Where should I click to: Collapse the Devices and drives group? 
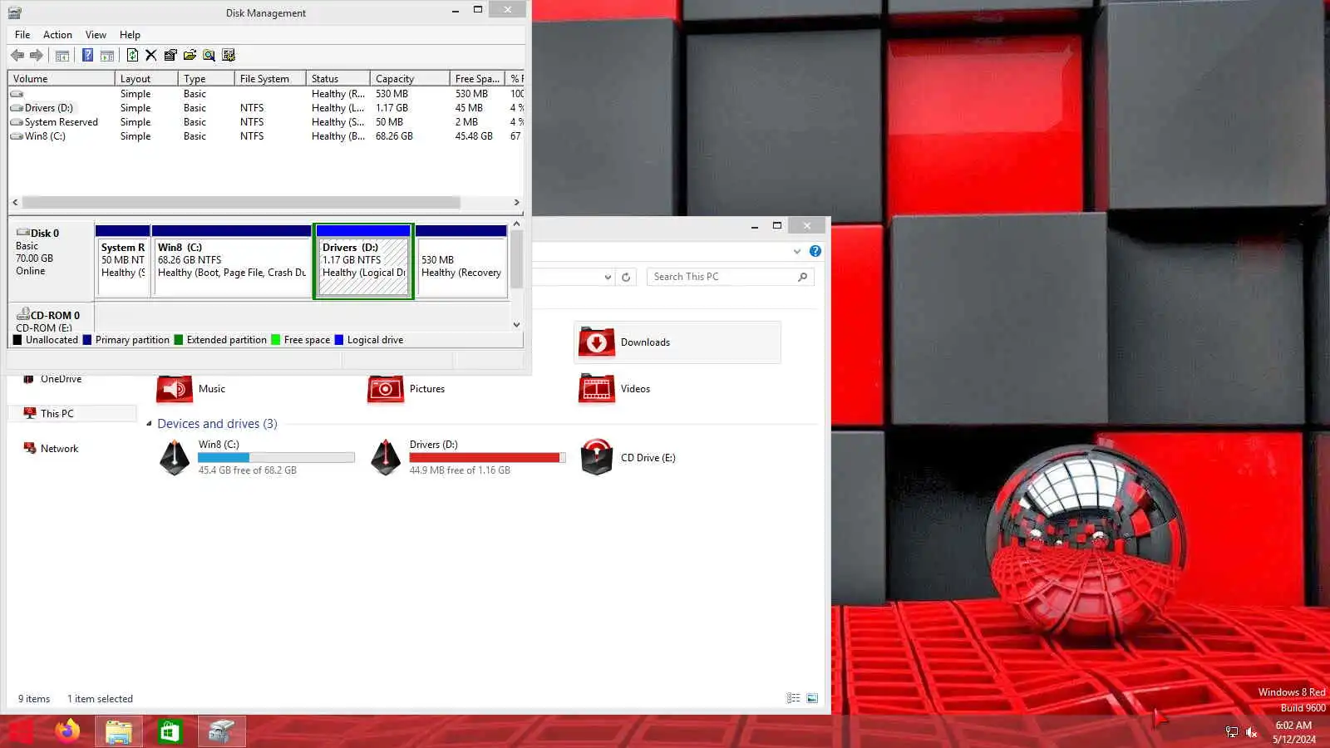(150, 424)
